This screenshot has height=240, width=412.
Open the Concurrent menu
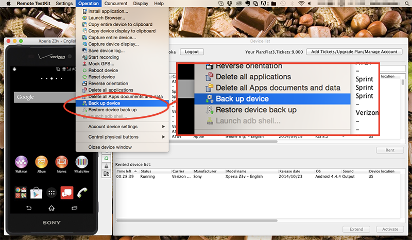(x=115, y=4)
